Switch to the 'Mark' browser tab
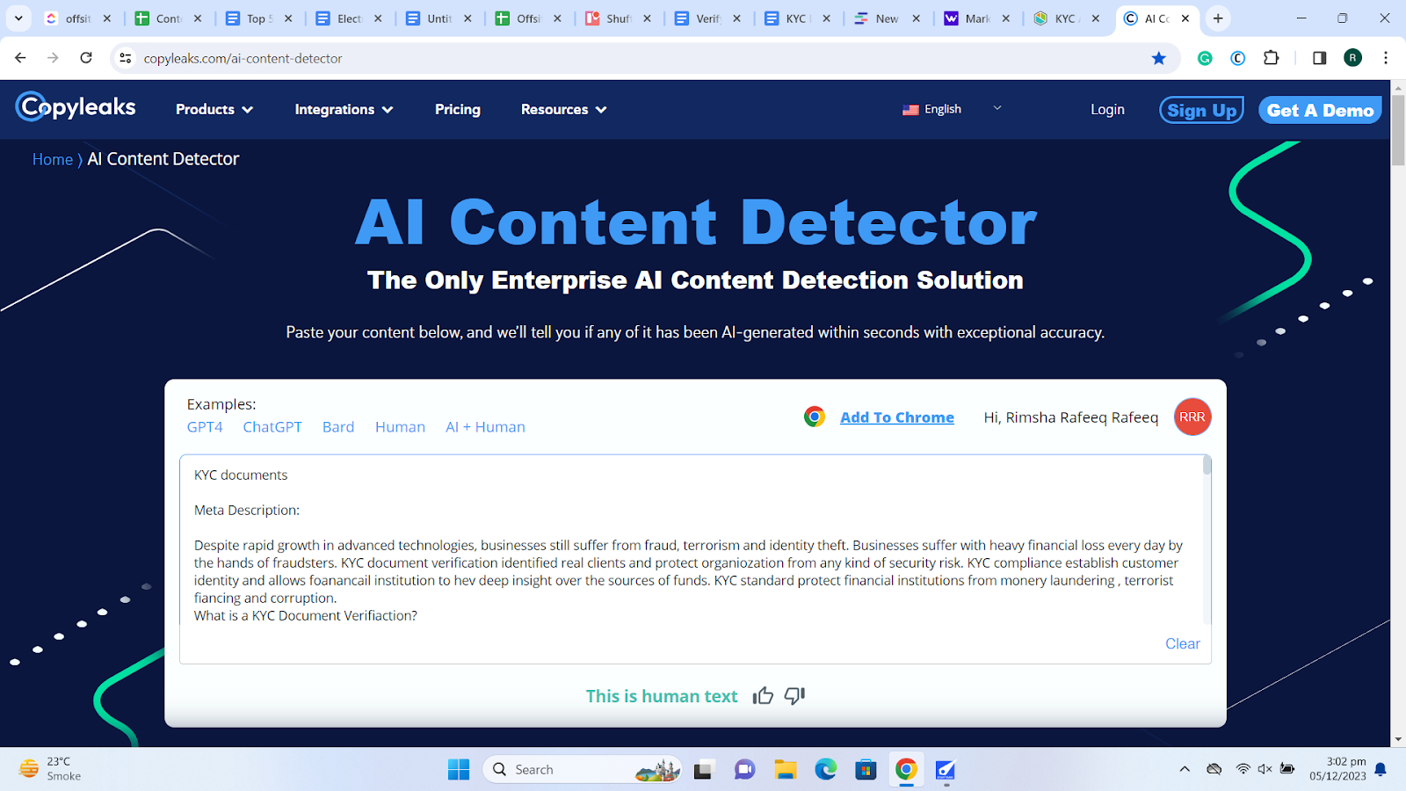This screenshot has width=1406, height=791. pyautogui.click(x=976, y=18)
